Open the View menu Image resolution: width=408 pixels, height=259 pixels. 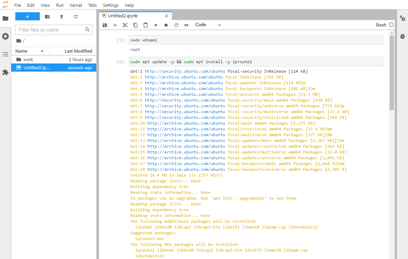click(x=45, y=5)
